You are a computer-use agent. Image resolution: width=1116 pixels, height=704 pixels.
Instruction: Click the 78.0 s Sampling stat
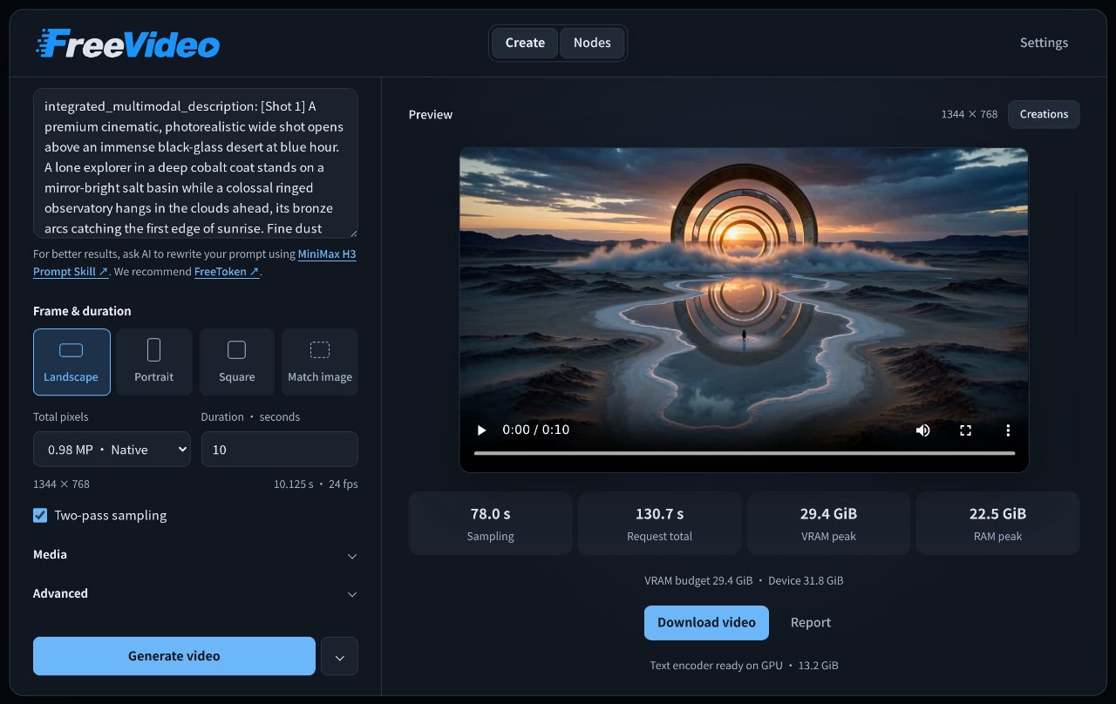[x=490, y=524]
